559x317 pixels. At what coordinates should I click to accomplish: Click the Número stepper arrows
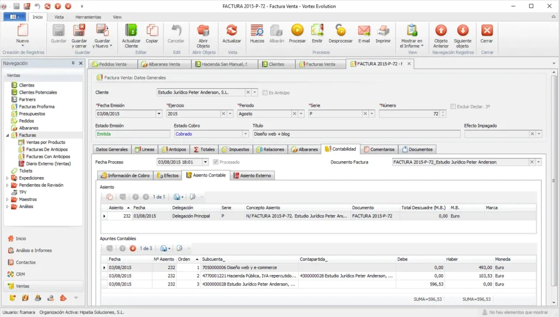point(443,114)
